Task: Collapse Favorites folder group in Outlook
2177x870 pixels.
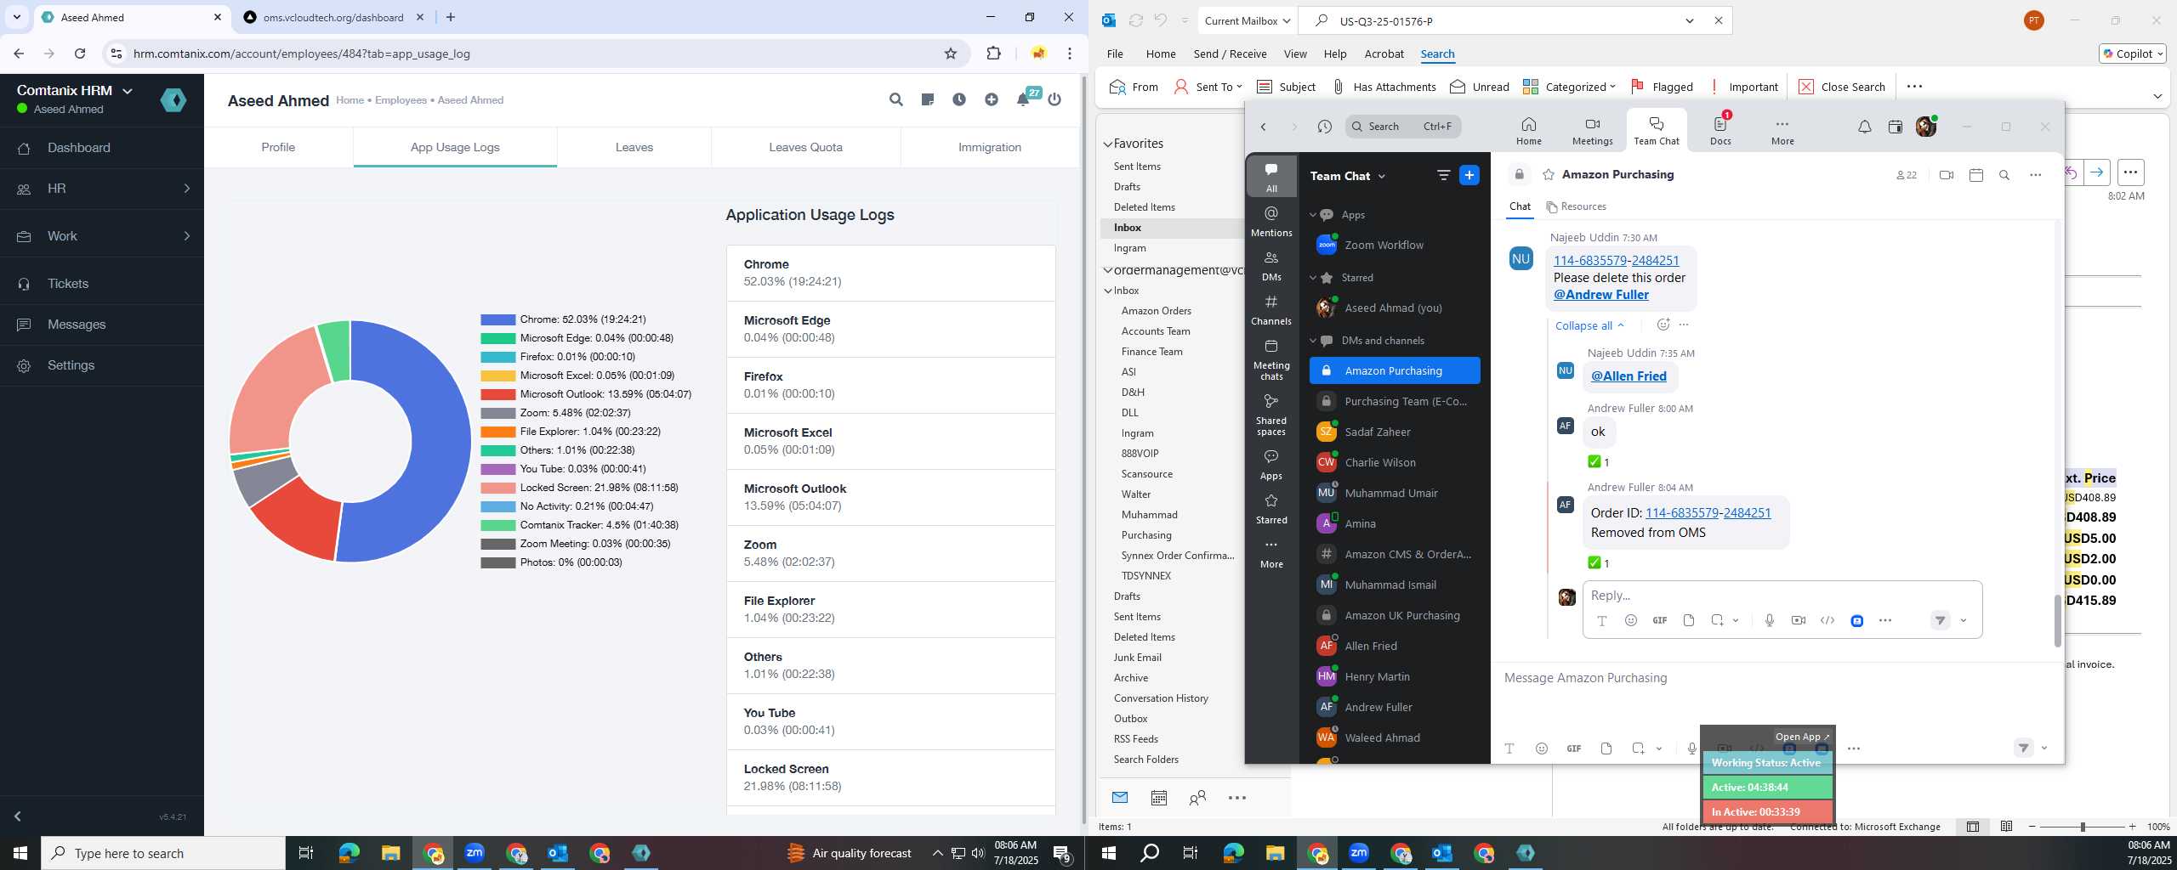Action: [1108, 144]
